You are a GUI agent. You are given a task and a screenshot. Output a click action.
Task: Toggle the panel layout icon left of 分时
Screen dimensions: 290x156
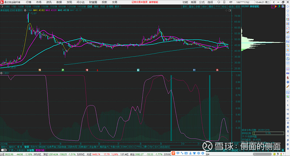pyautogui.click(x=2, y=7)
